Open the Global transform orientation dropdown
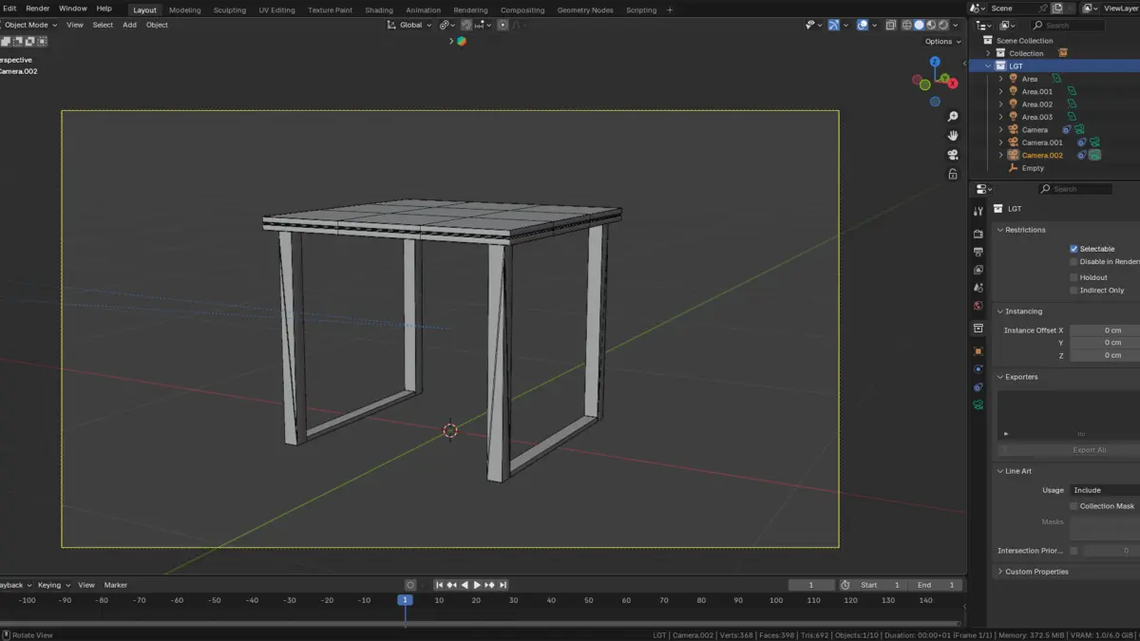This screenshot has width=1140, height=641. coord(409,25)
